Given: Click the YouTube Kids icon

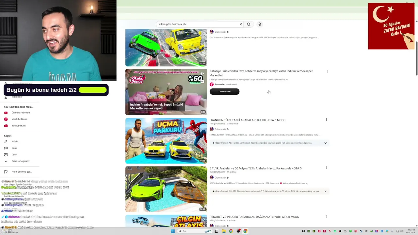Looking at the screenshot, I should point(6,126).
